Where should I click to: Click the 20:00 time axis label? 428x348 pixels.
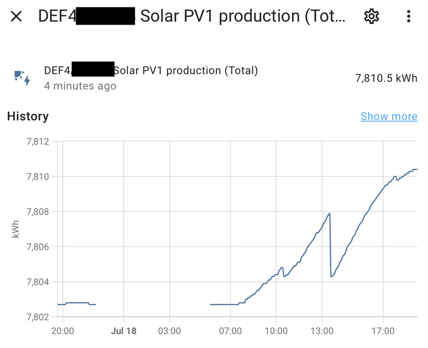pyautogui.click(x=63, y=331)
